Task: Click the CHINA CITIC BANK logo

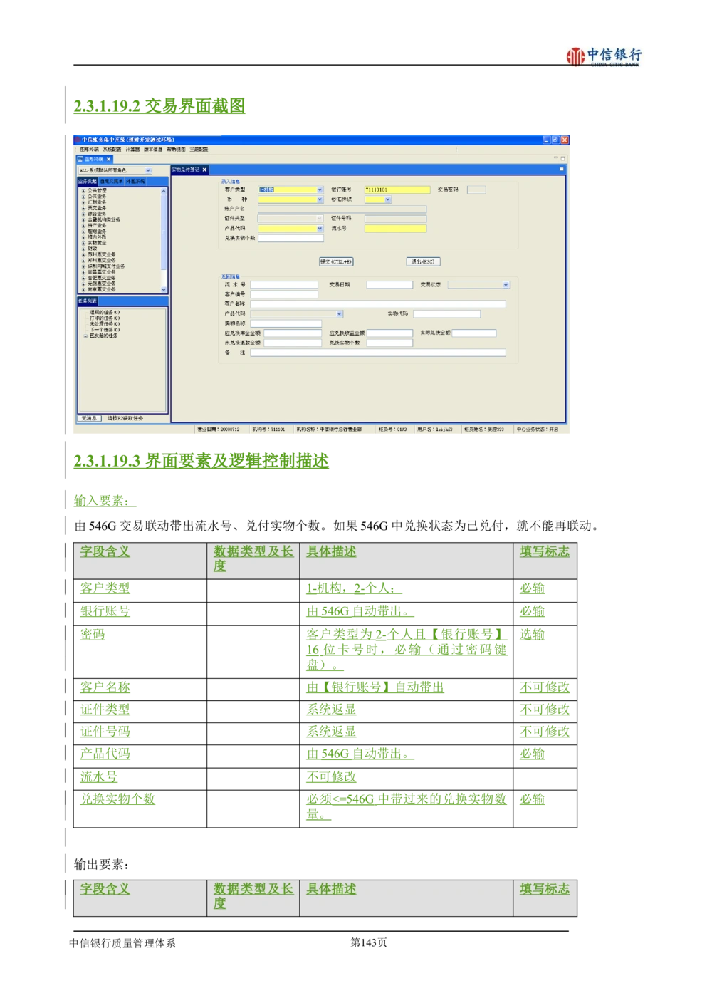Action: coord(601,57)
